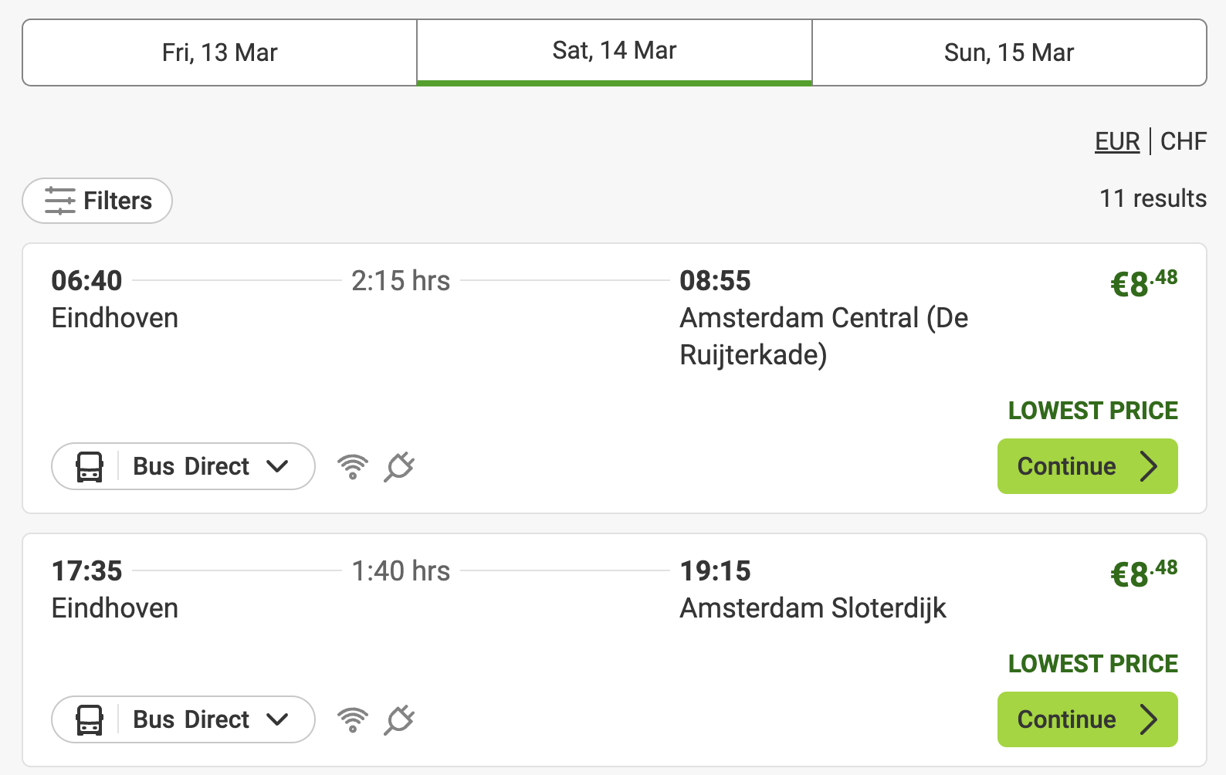Select the Sat, 14 Mar date tab
This screenshot has width=1226, height=775.
(615, 51)
